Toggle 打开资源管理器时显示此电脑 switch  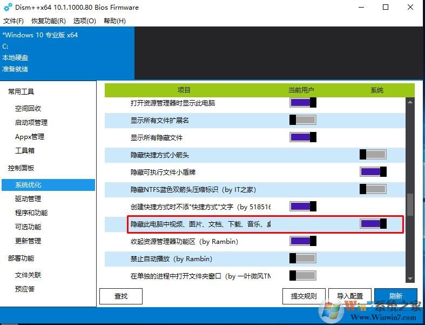click(x=303, y=103)
